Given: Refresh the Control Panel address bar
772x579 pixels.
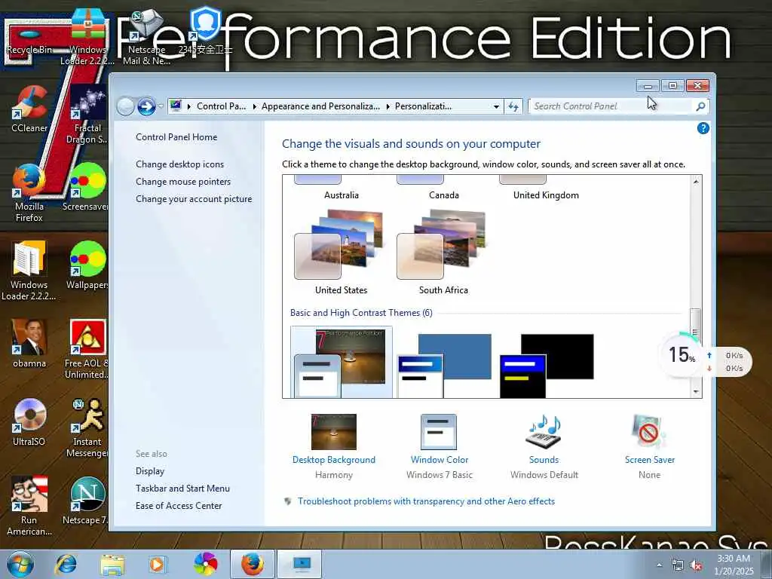Looking at the screenshot, I should (x=513, y=106).
